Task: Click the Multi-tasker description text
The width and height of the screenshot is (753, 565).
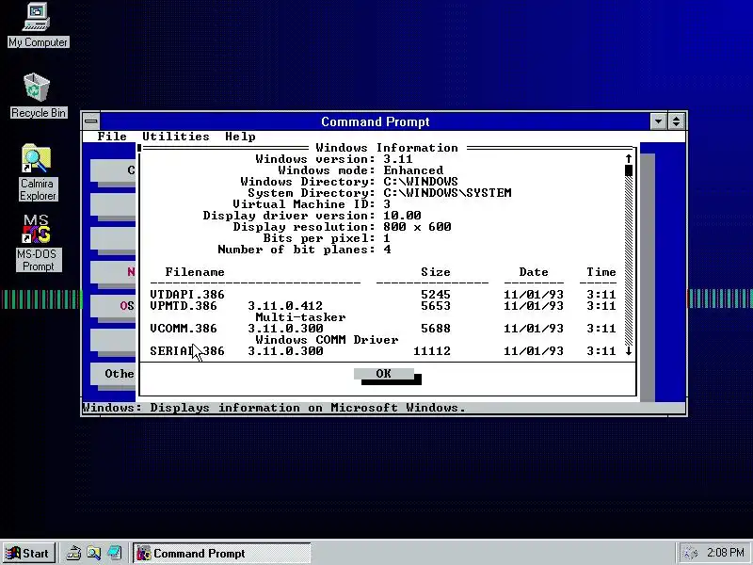Action: coord(300,317)
